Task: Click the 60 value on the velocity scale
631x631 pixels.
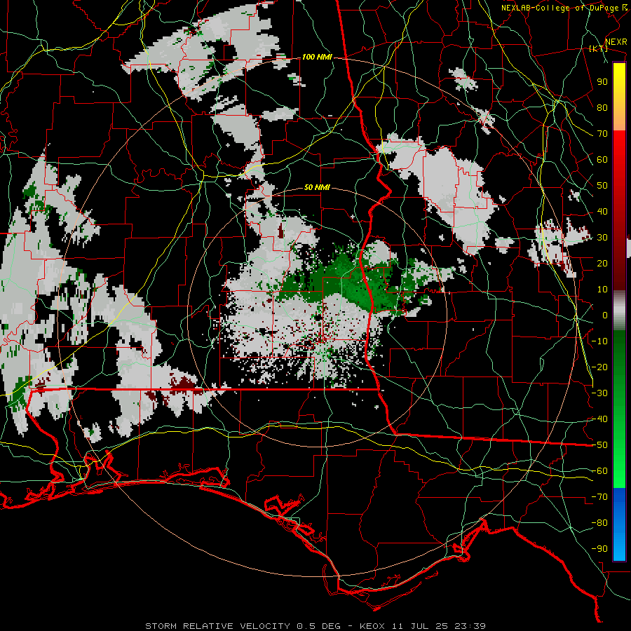Action: tap(602, 160)
